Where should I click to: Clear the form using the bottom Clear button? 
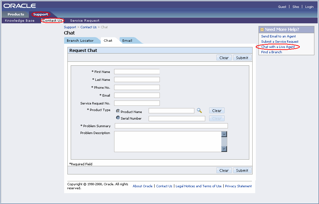[224, 170]
